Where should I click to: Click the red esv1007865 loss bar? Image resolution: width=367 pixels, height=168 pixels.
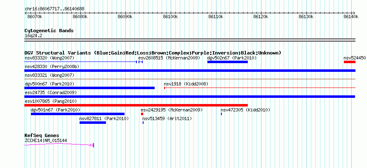136,105
